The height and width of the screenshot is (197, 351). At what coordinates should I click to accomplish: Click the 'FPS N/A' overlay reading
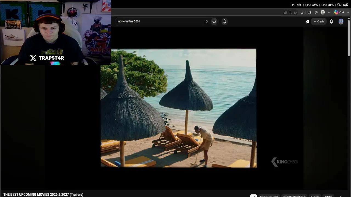pyautogui.click(x=296, y=5)
